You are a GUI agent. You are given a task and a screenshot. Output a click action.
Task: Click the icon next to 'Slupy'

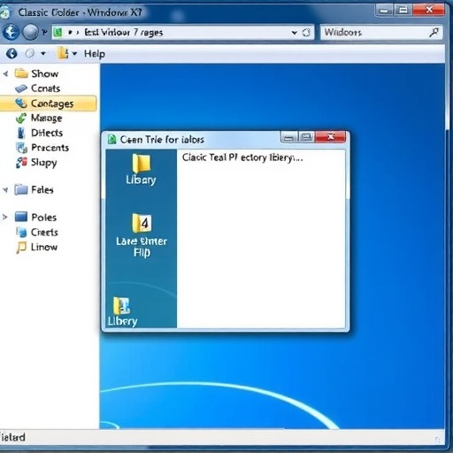click(x=21, y=163)
